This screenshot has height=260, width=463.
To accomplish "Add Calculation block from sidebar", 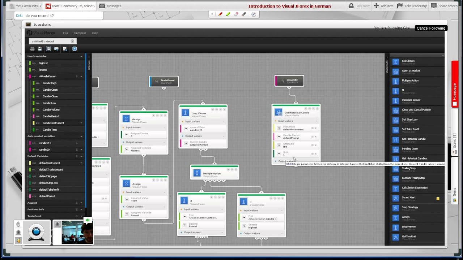I will tap(417, 62).
